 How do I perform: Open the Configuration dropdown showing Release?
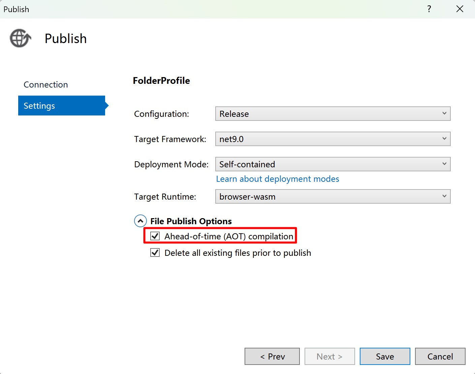click(x=332, y=114)
